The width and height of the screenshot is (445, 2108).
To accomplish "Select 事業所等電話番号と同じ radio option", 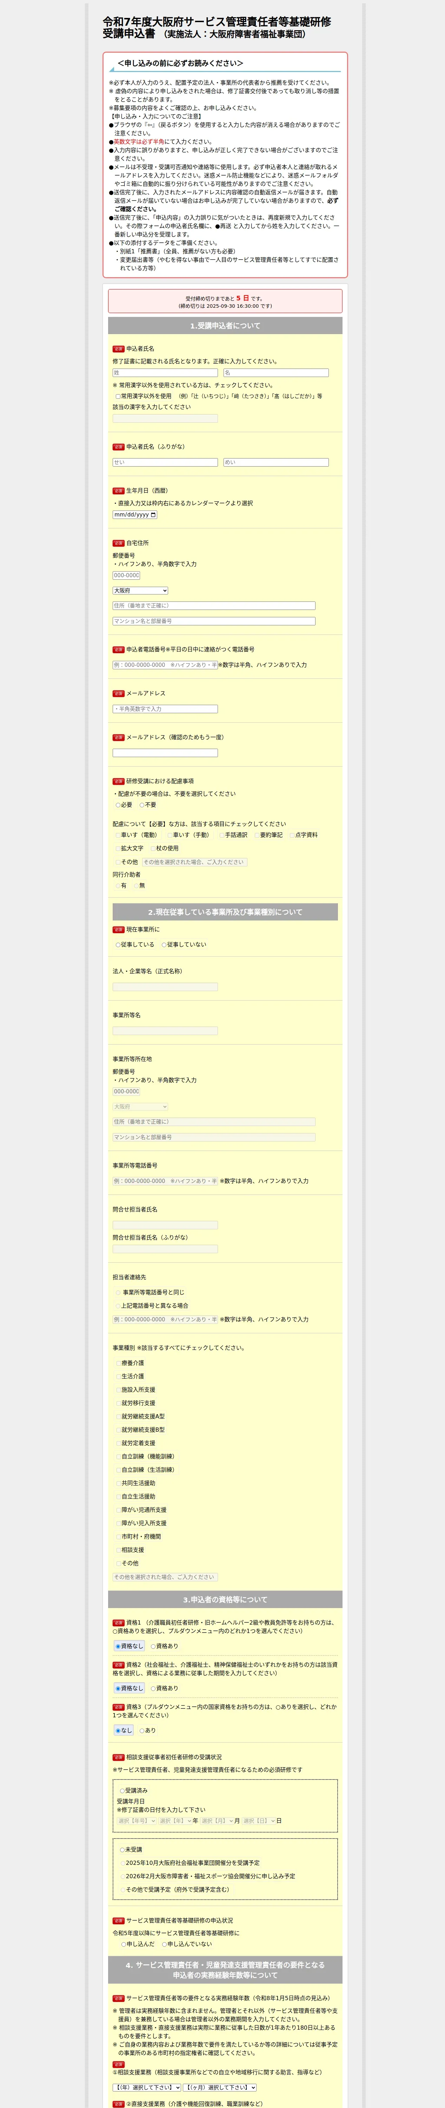I will click(x=119, y=1293).
